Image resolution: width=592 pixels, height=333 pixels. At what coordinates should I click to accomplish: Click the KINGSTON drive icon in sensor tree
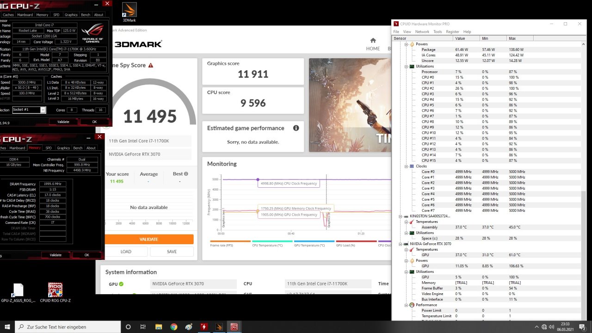[x=406, y=216]
